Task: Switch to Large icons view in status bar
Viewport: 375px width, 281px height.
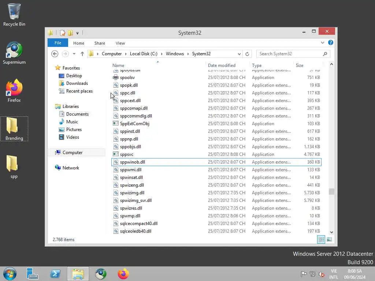Action: [x=329, y=239]
